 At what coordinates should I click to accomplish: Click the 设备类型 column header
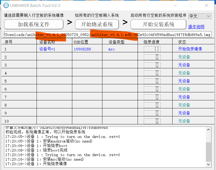[117, 42]
